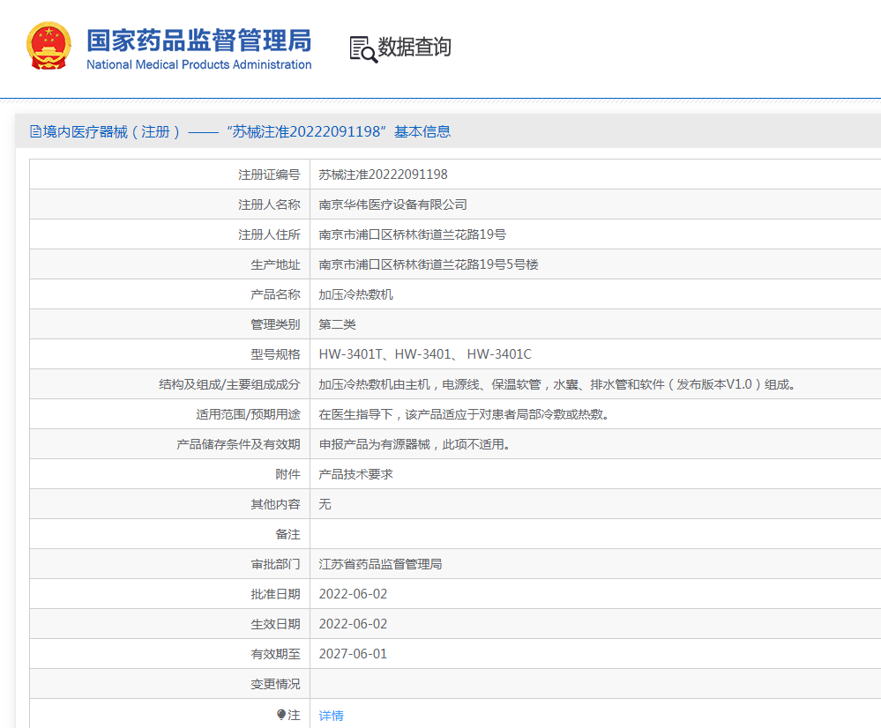Click text 申报产品为有源器械，此项不适用。
This screenshot has width=881, height=728.
(x=414, y=444)
